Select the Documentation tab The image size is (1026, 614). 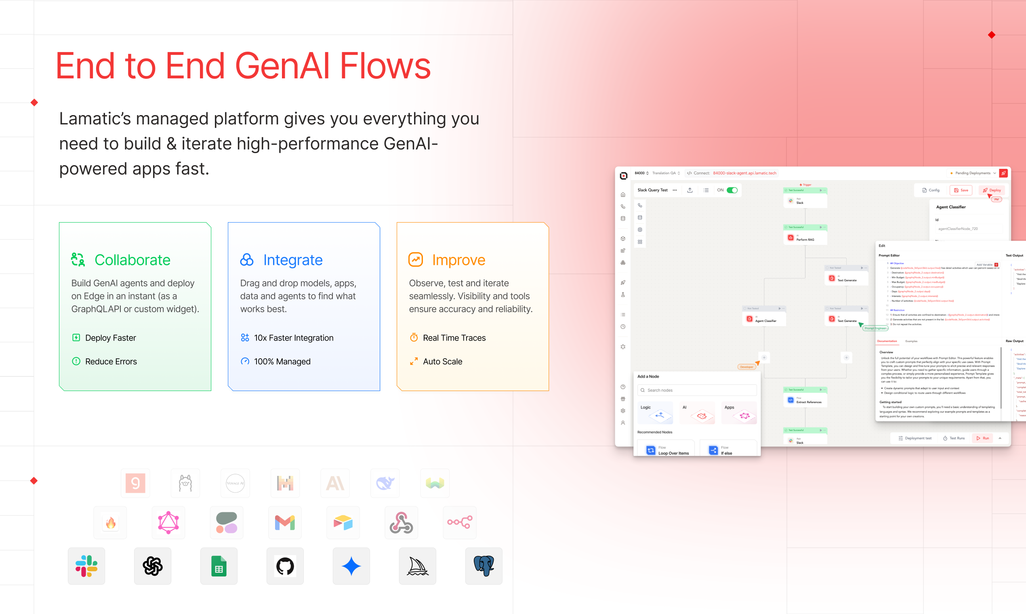tap(887, 341)
